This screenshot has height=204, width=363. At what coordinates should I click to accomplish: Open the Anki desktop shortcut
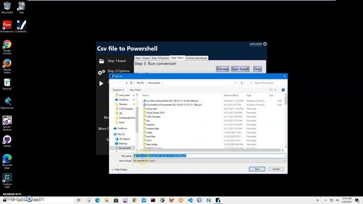click(22, 7)
